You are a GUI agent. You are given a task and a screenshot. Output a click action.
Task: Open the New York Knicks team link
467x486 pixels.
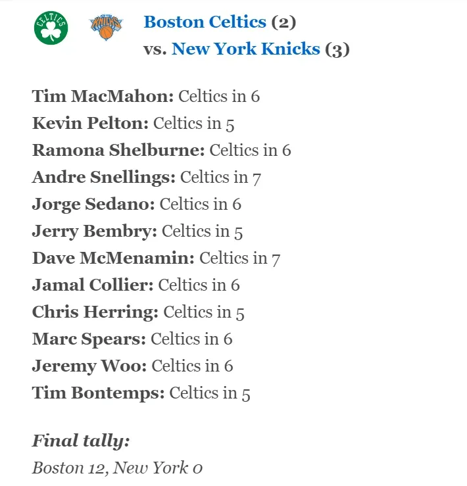click(246, 49)
